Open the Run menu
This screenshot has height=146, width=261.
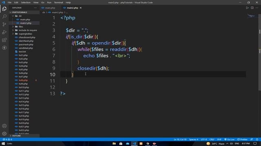[x=49, y=2]
